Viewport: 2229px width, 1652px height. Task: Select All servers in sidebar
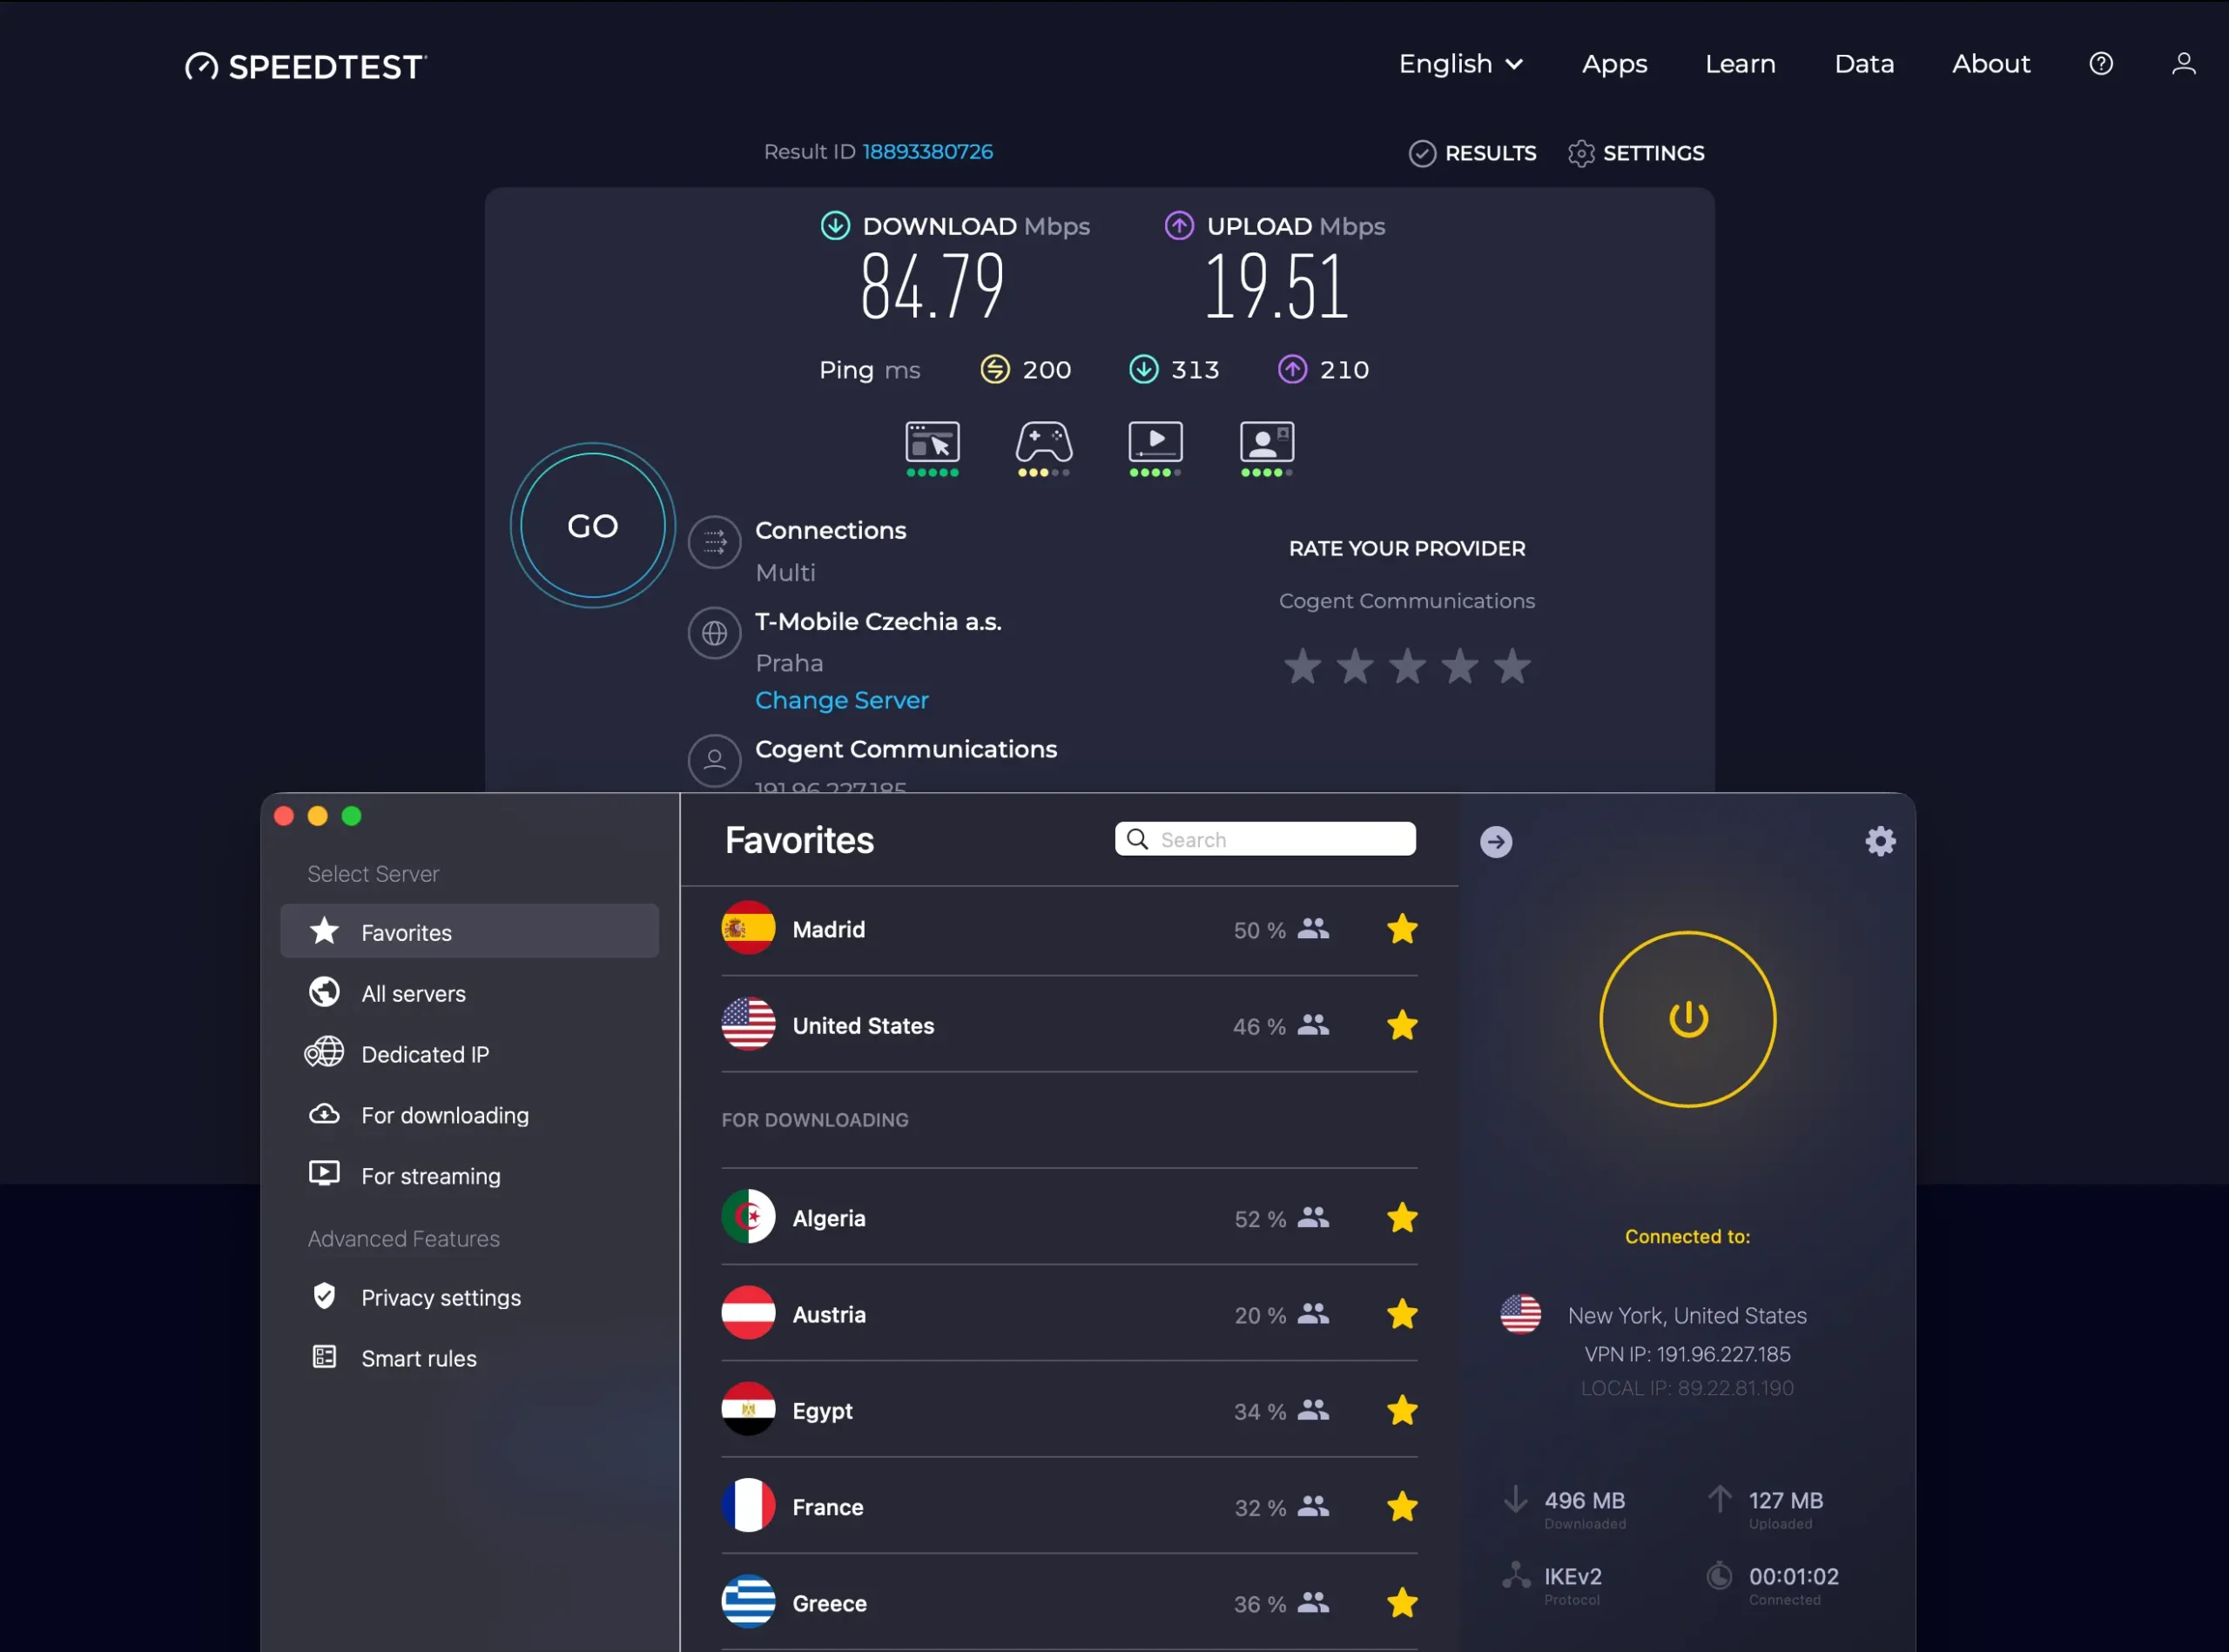(x=414, y=993)
